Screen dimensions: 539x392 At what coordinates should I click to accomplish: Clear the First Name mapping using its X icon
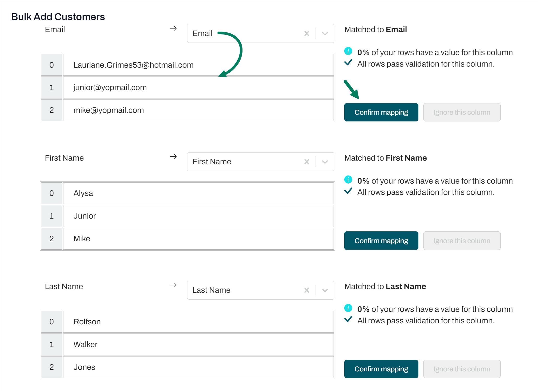[x=307, y=162]
